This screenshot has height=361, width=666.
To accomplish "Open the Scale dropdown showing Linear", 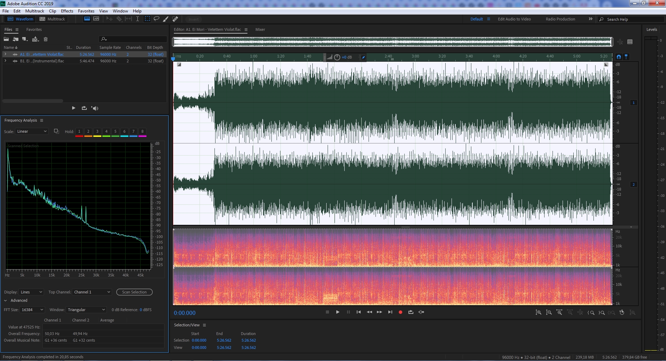I will (32, 132).
